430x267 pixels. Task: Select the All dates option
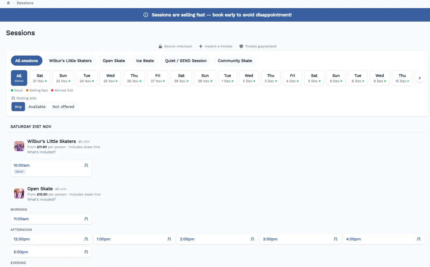point(19,78)
